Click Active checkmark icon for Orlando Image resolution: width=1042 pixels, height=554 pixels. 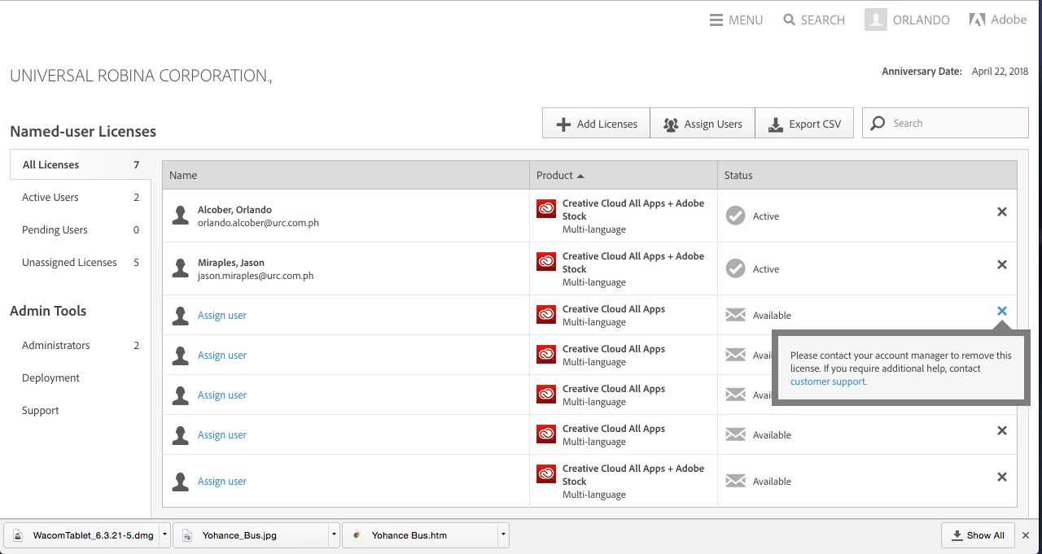click(x=735, y=216)
